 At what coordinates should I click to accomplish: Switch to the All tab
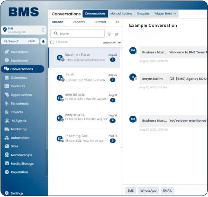[117, 22]
